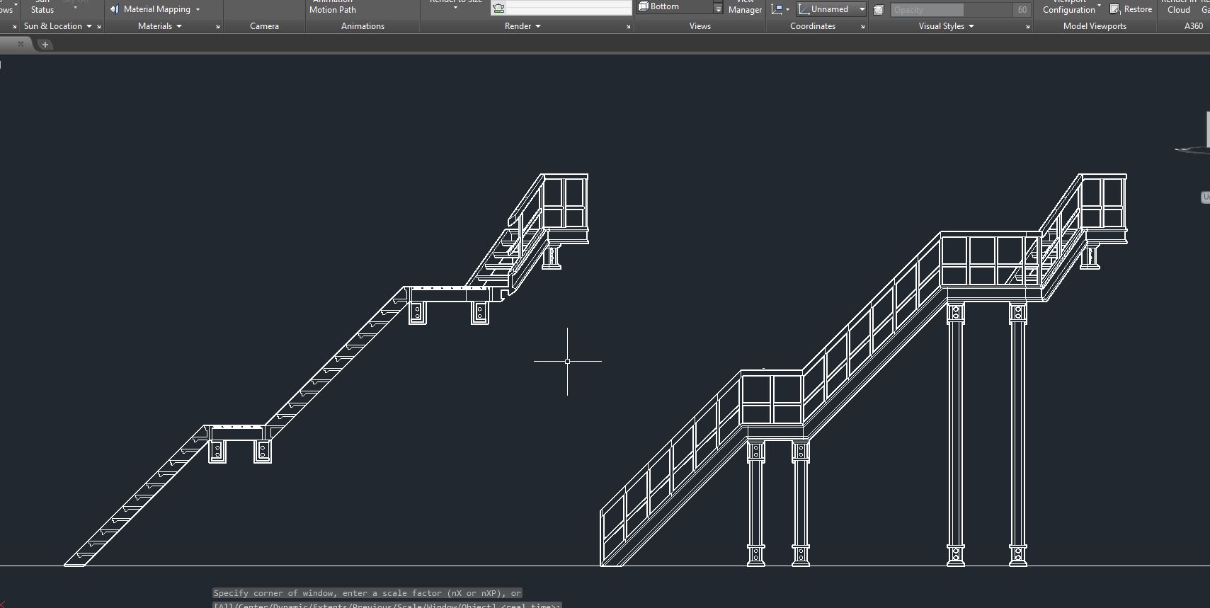The height and width of the screenshot is (608, 1210).
Task: Open Materials panel dialog launcher arrow
Action: pyautogui.click(x=217, y=27)
